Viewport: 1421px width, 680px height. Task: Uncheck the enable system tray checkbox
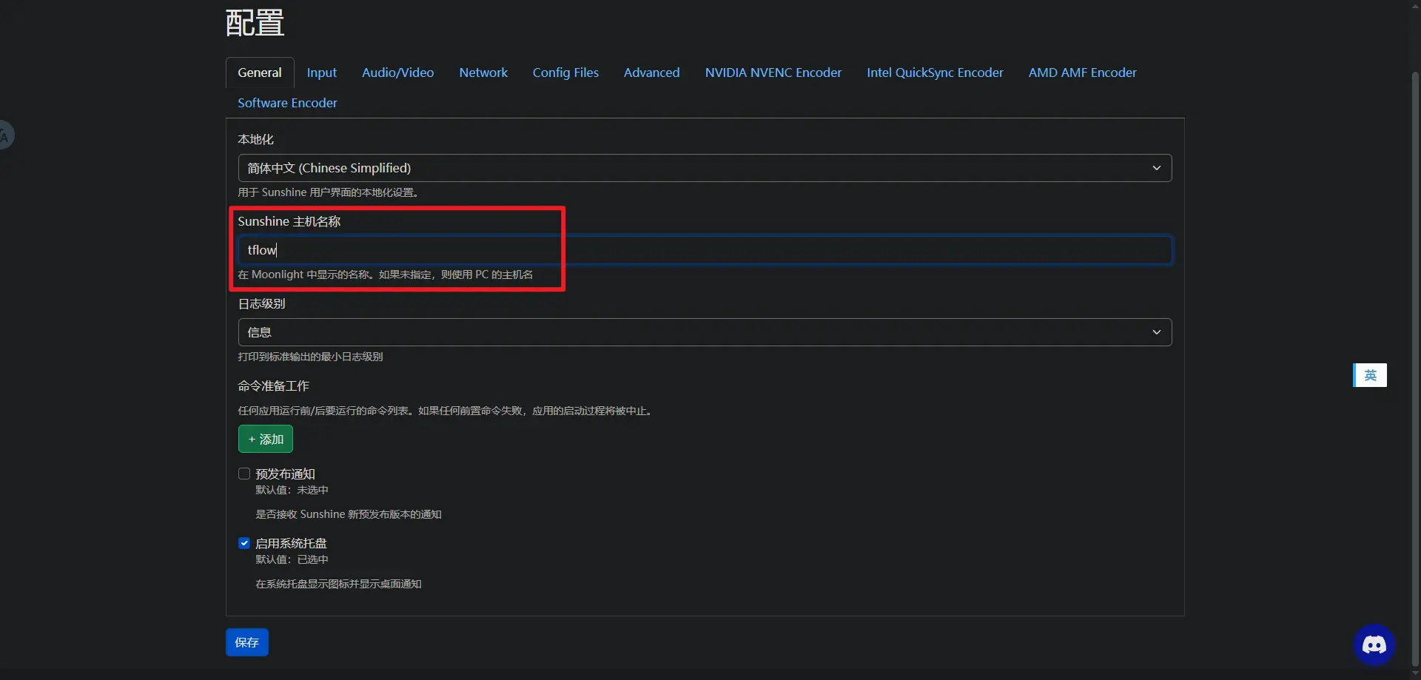point(244,543)
